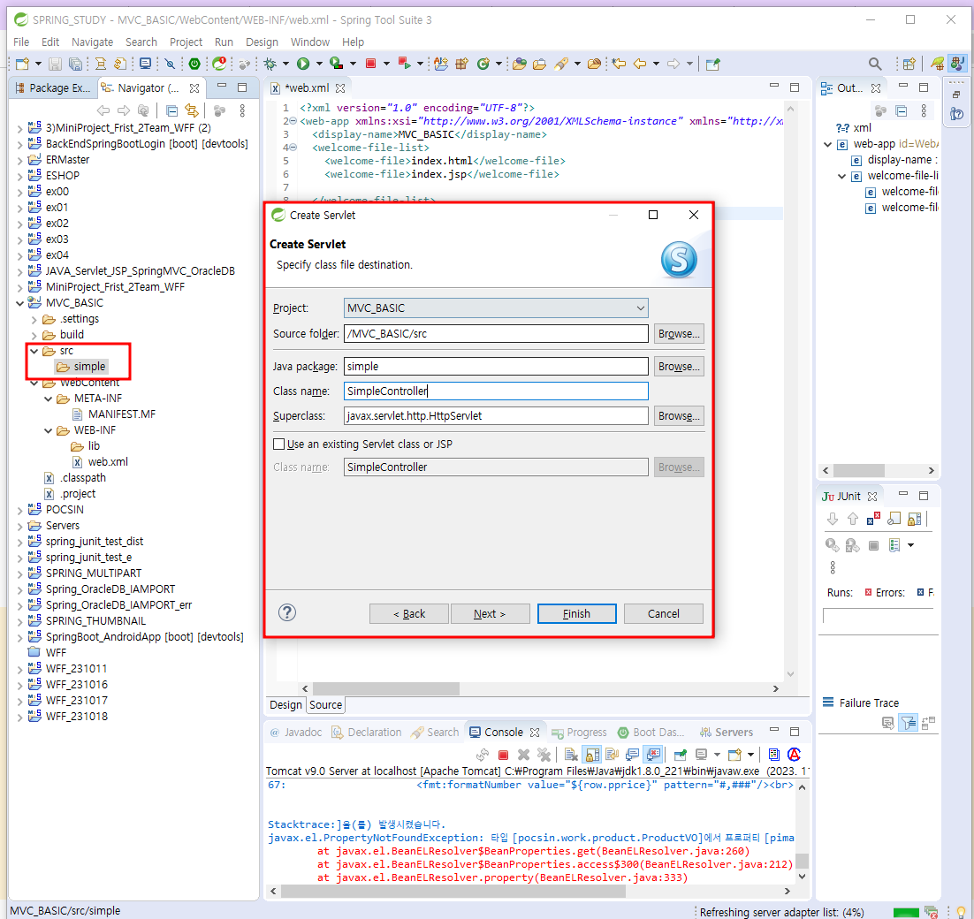Click the red Stop square toolbar icon
The image size is (974, 919).
click(x=371, y=64)
